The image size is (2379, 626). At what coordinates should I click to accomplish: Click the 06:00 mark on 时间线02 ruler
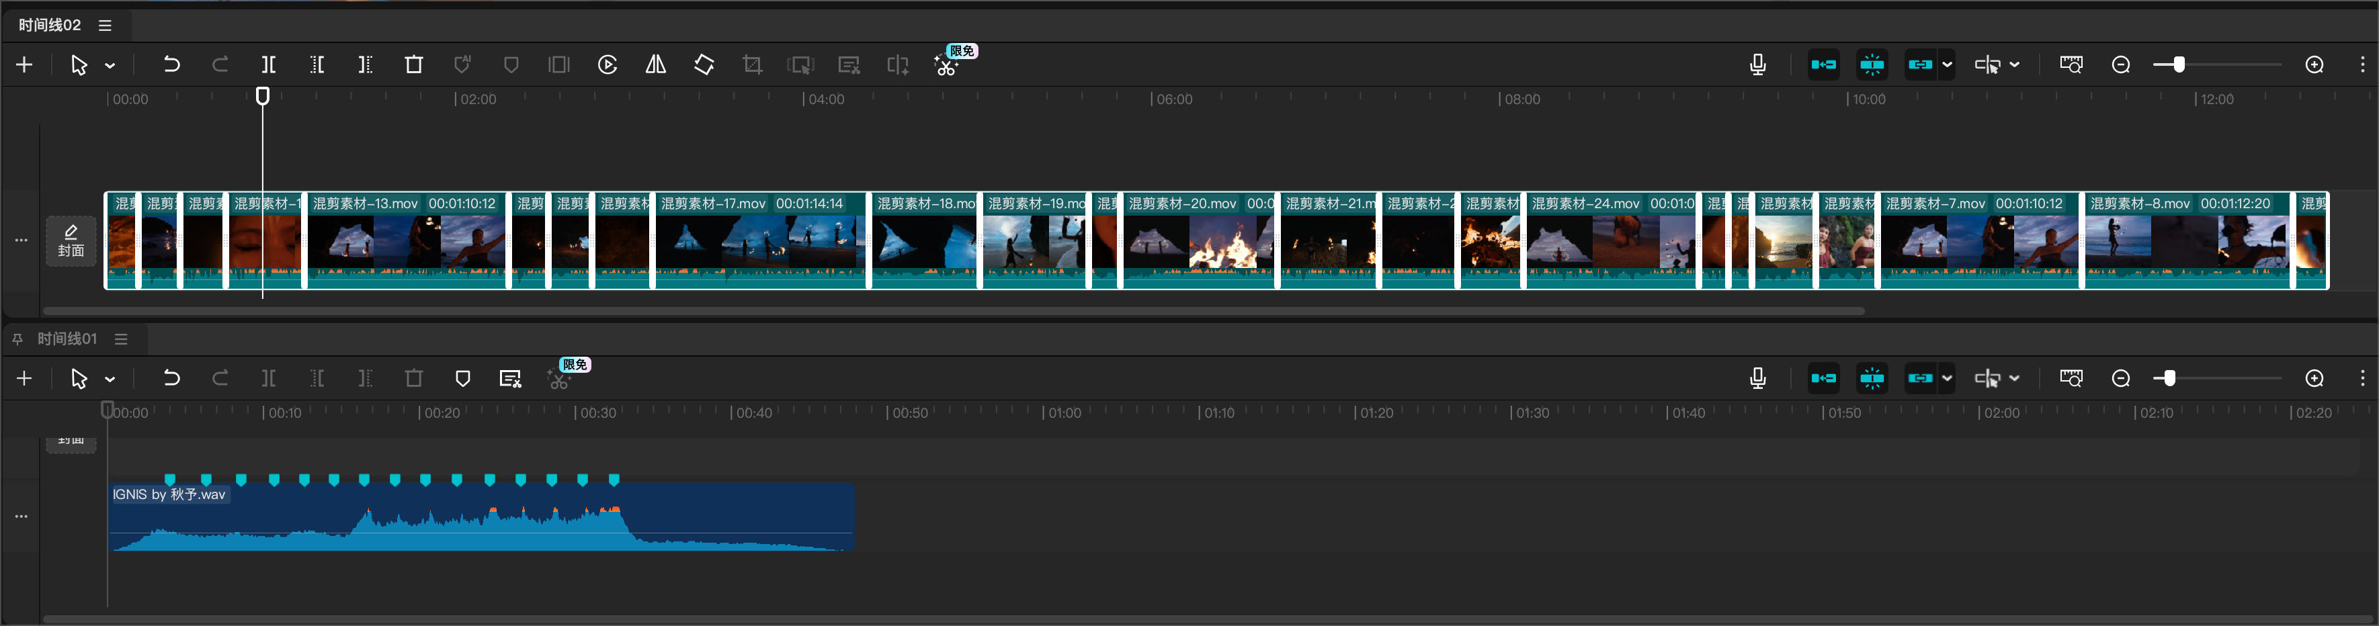1173,99
